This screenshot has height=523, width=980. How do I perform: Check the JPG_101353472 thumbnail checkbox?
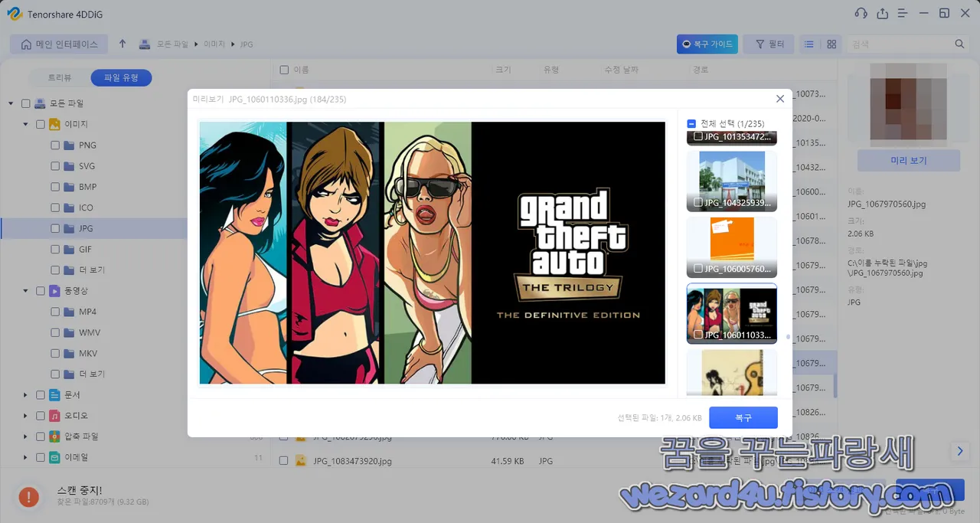[x=698, y=136]
